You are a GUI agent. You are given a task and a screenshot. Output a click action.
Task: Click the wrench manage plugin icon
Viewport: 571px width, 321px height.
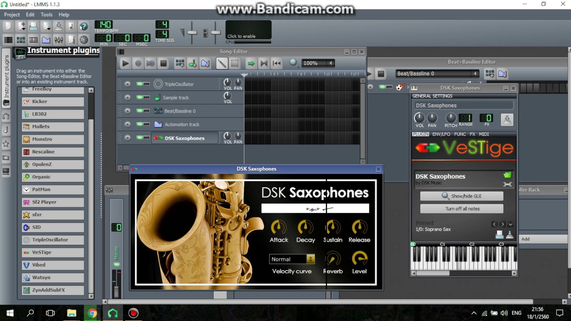click(507, 184)
